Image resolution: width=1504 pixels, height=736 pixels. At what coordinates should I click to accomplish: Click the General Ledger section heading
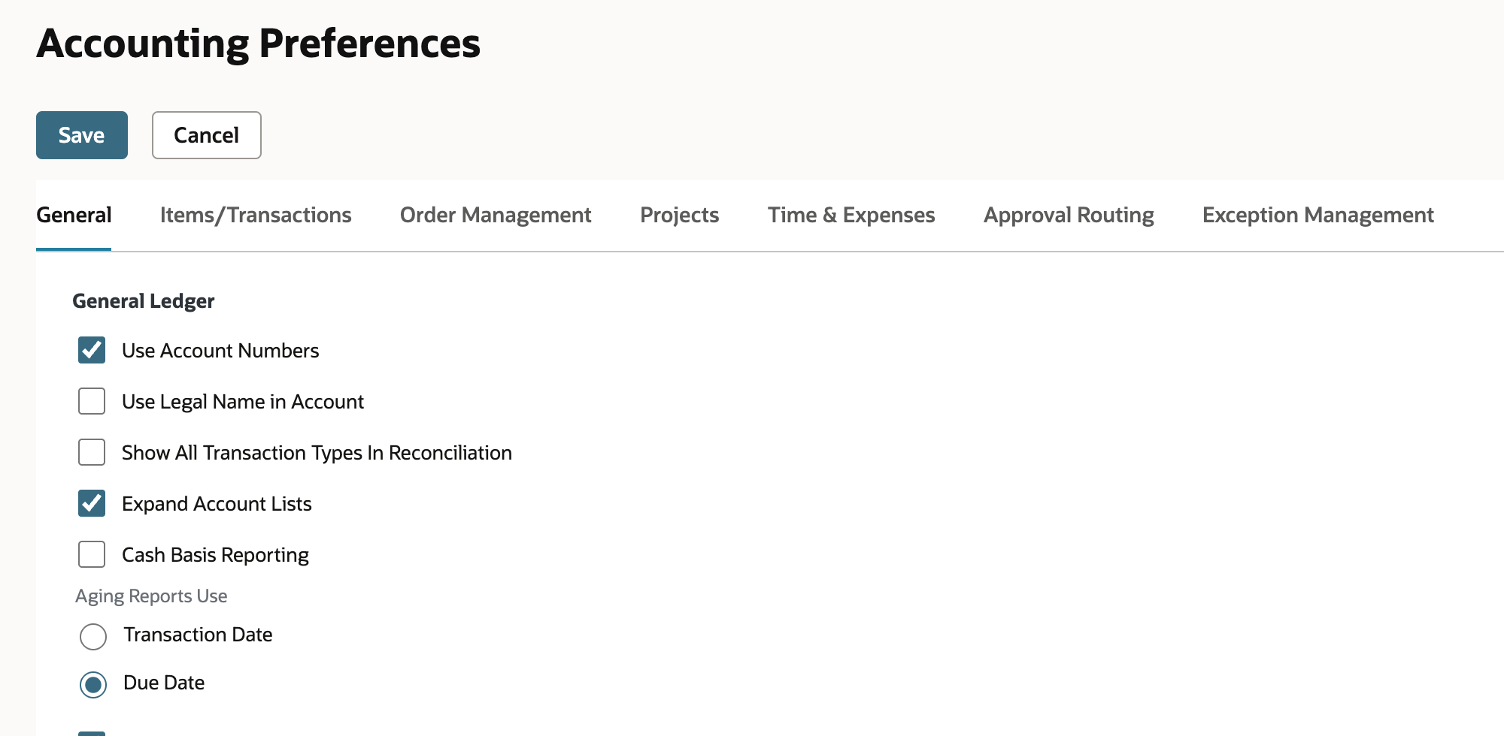(144, 301)
